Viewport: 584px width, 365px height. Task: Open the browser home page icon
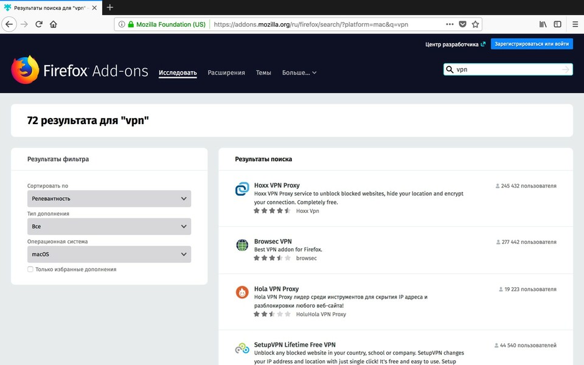[54, 24]
